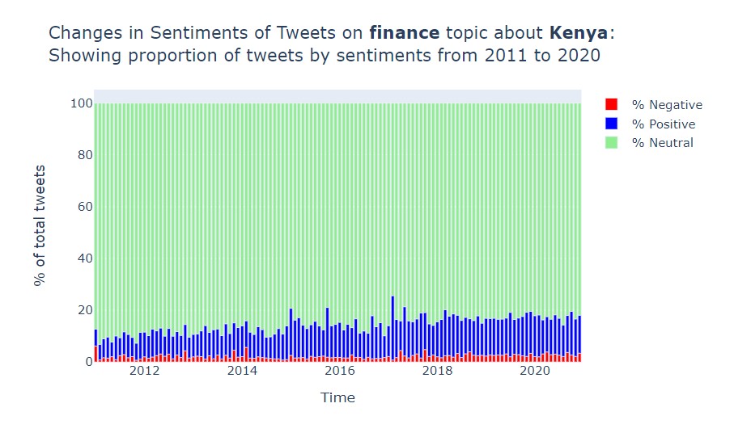
Task: Click the green % Neutral legend swatch
Action: (x=611, y=143)
